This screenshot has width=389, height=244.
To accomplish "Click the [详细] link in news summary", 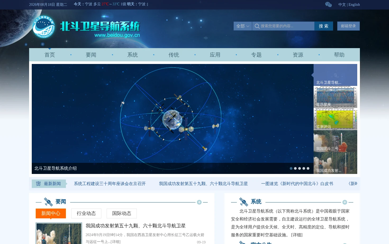I will pyautogui.click(x=115, y=242).
